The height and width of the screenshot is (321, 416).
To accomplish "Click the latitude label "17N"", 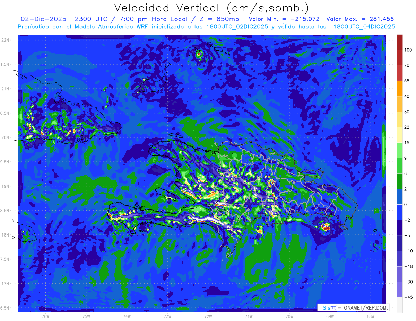I will click(x=5, y=284).
